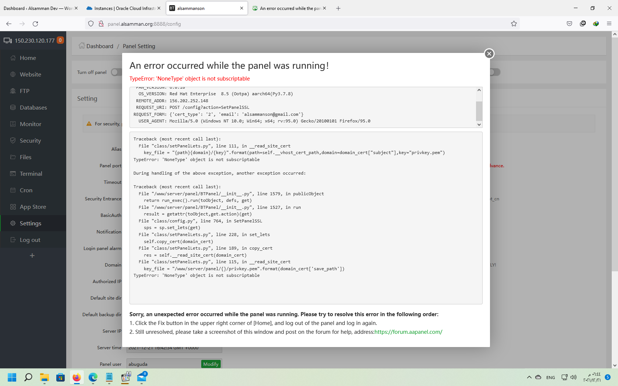
Task: Click the request info box scrollbar thumb
Action: click(479, 111)
